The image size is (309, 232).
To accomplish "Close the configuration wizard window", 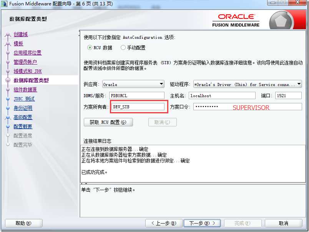I will (x=297, y=2).
